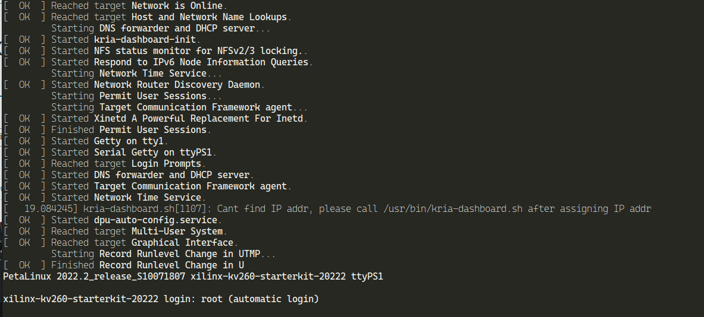Click the 'Getty on tty1' text
704x317 pixels.
click(x=131, y=141)
